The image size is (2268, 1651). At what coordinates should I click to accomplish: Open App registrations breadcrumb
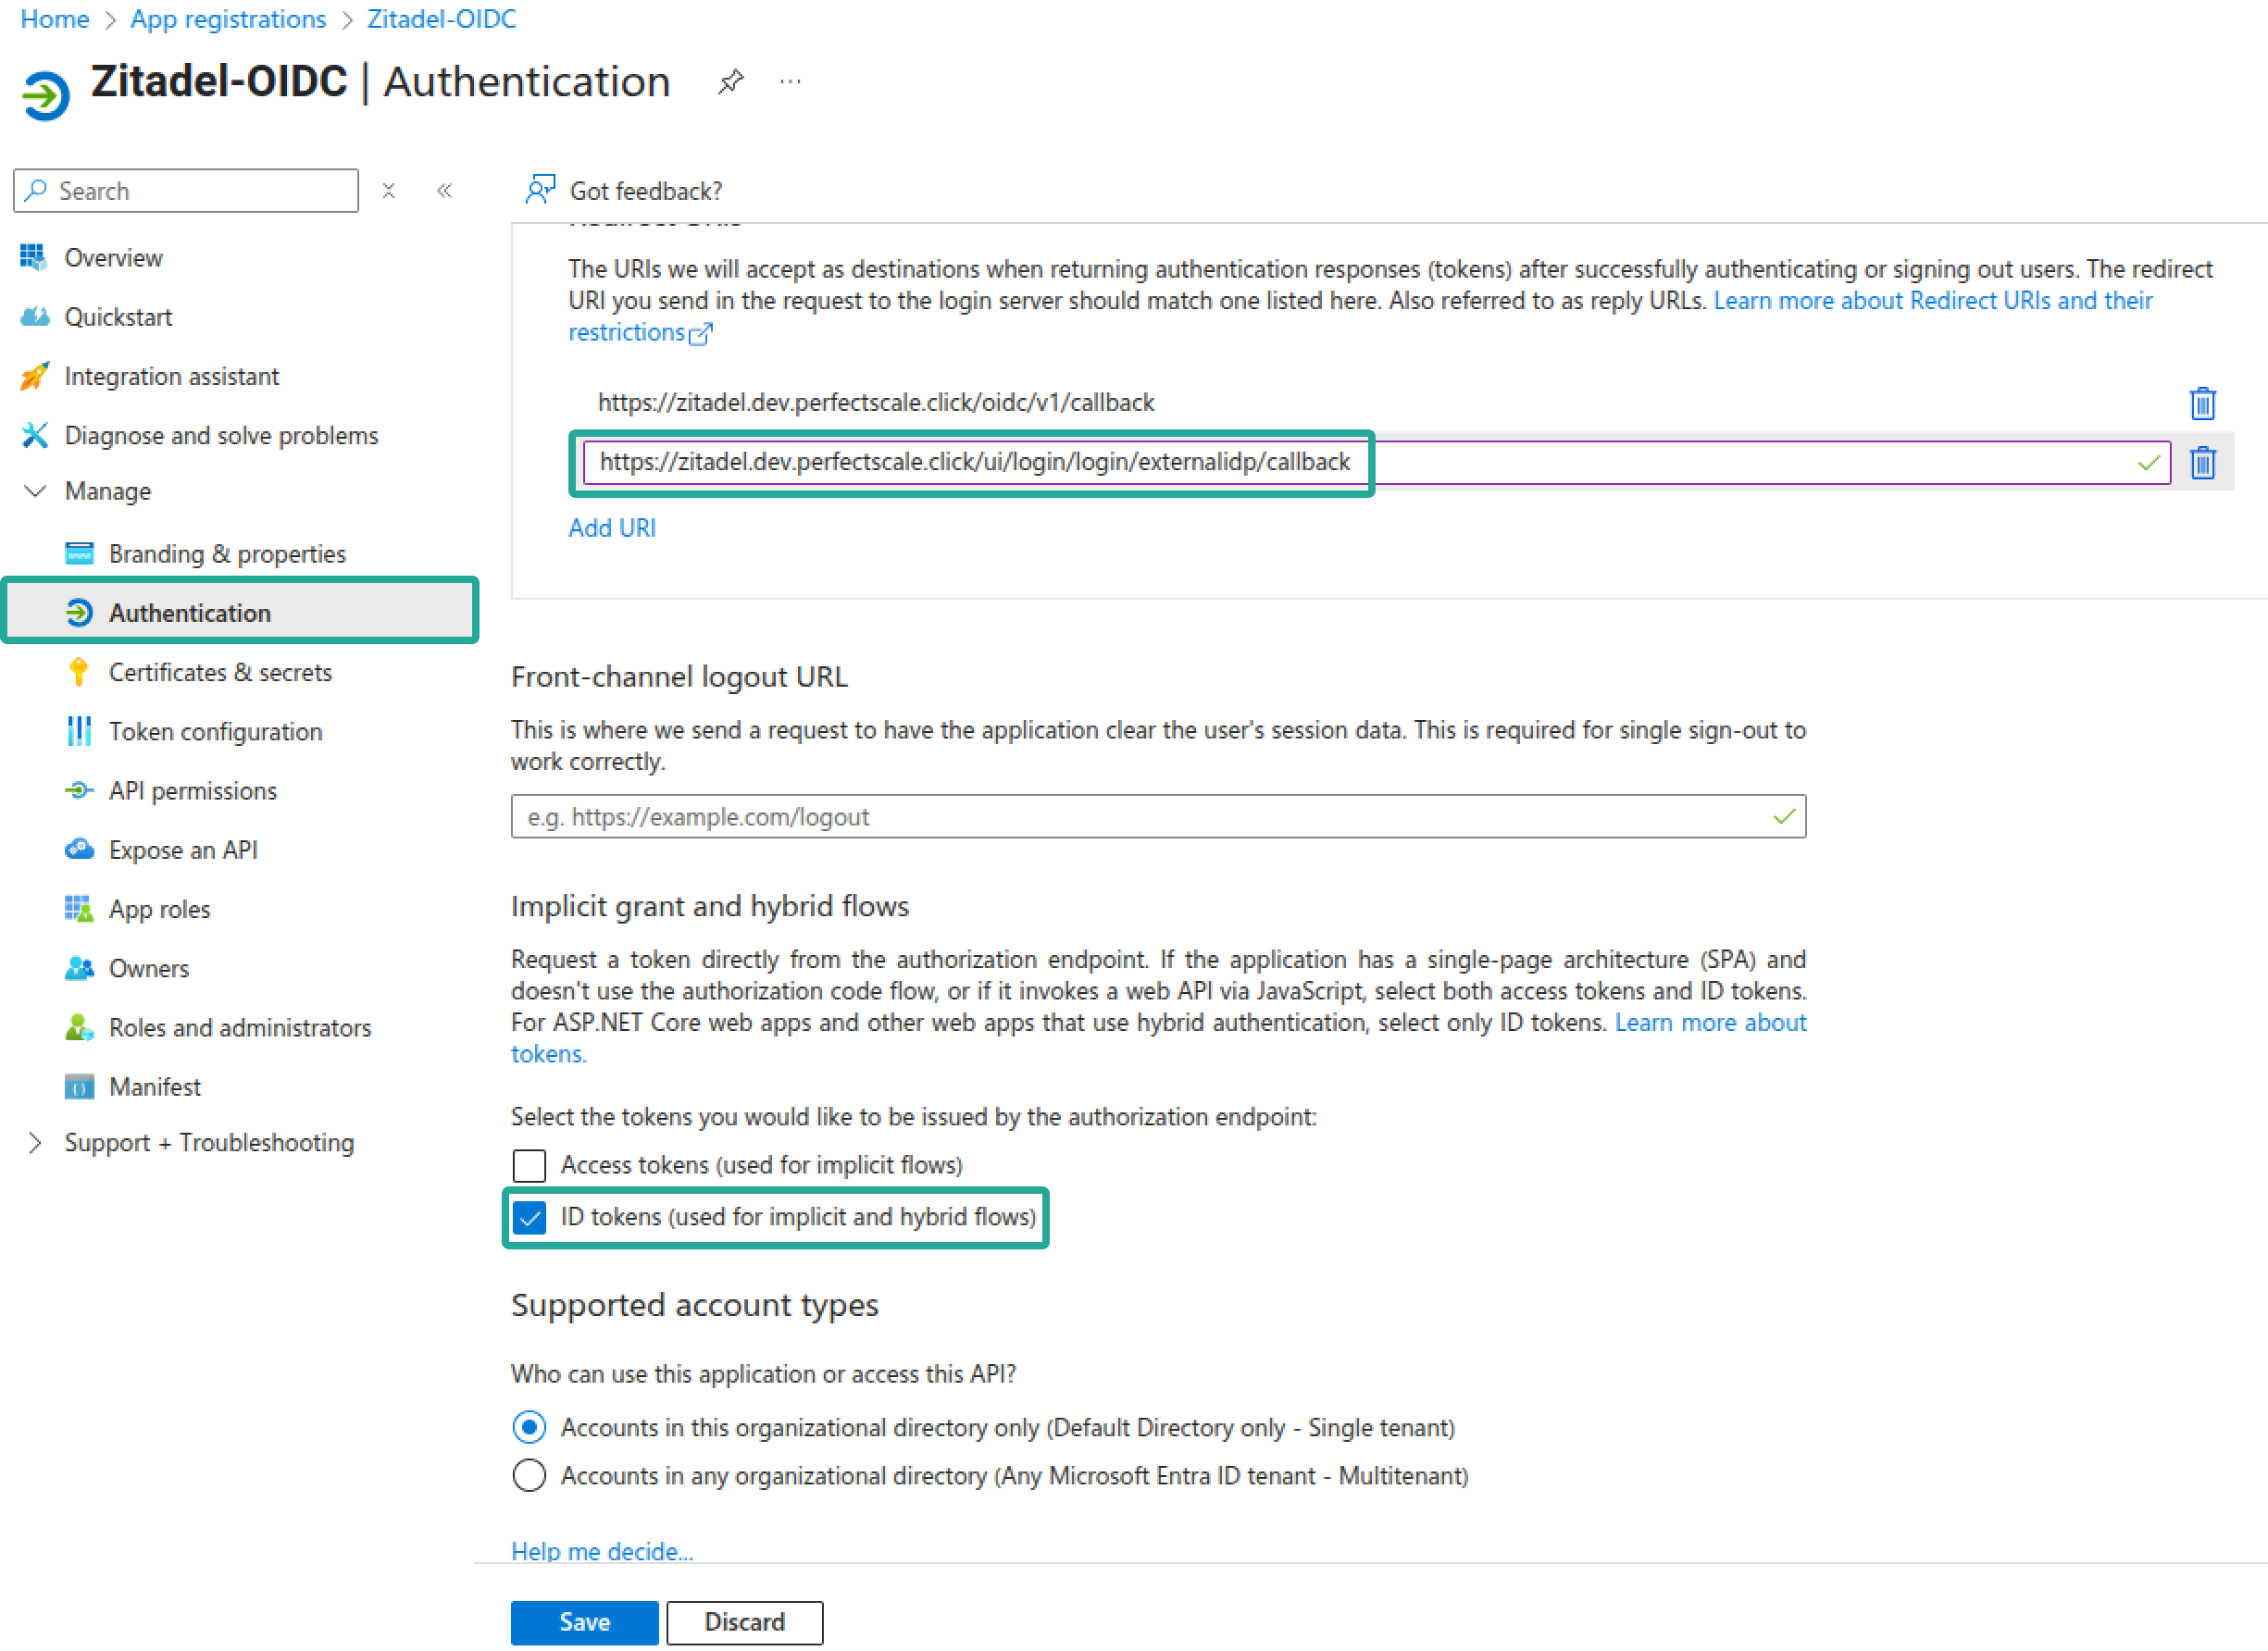tap(228, 18)
